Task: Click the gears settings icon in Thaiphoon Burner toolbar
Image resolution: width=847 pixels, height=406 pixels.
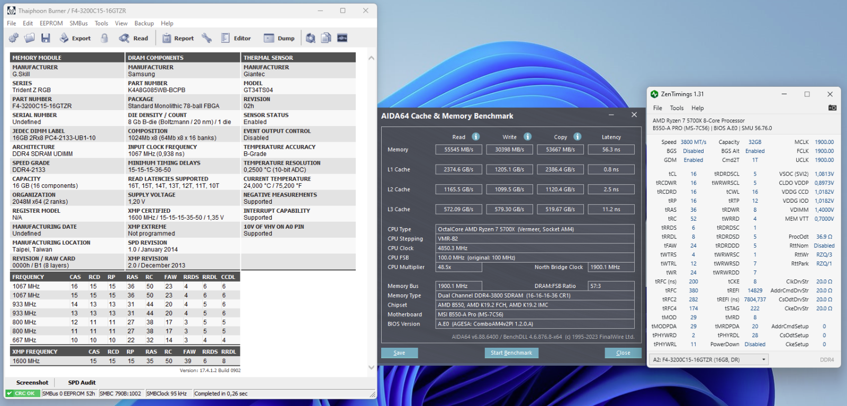Action: click(x=14, y=38)
